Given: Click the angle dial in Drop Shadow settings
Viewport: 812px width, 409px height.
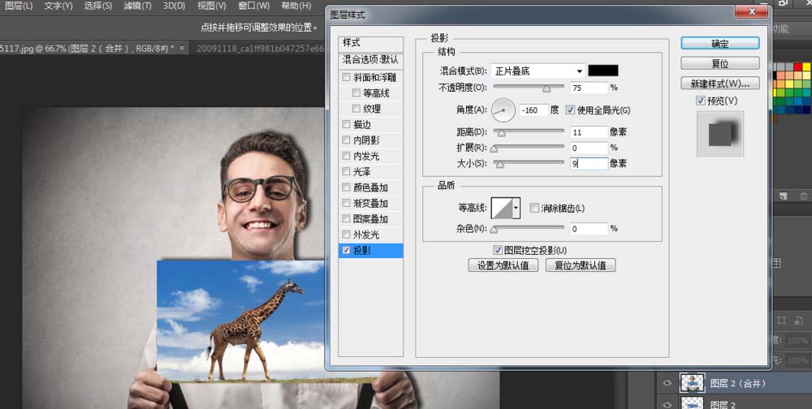Looking at the screenshot, I should pos(503,110).
